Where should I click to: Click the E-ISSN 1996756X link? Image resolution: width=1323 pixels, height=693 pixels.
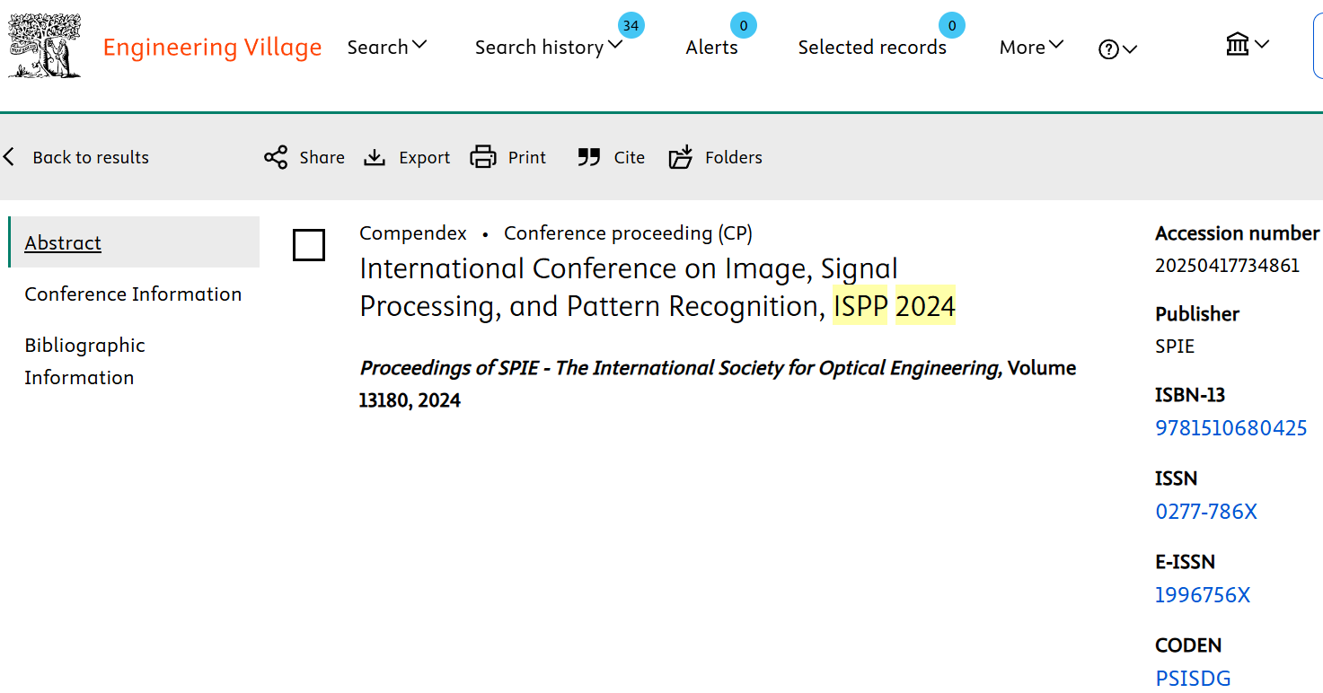coord(1203,595)
